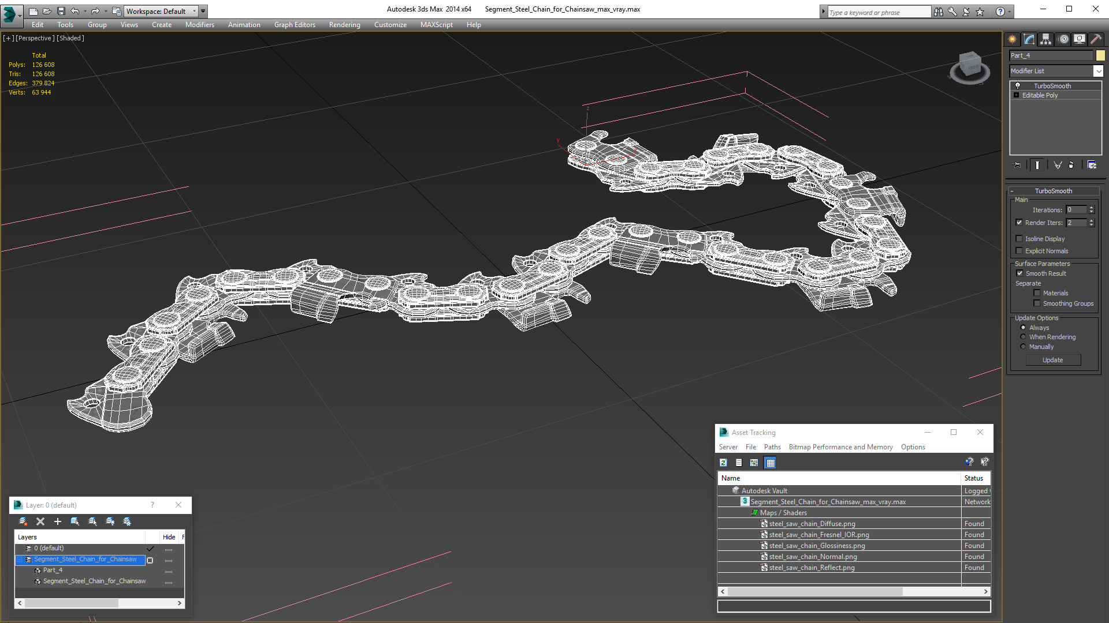Click Configure Modifier Sets icon
Screen dimensions: 1109x623
click(x=1092, y=165)
